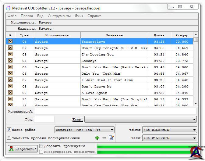This screenshot has width=205, height=161.
Task: Toggle the track 01 Strangelove checkbox icon
Action: (x=10, y=41)
